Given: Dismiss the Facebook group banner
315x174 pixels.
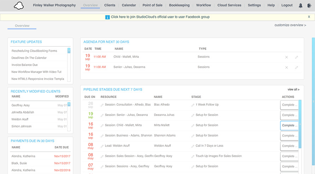Looking at the screenshot, I should pos(309,17).
